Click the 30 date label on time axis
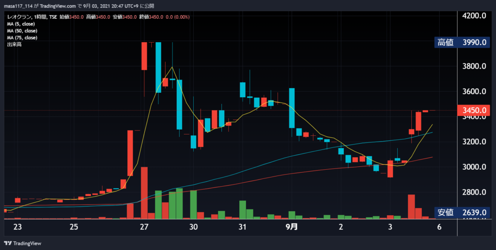The width and height of the screenshot is (496, 250). (x=194, y=227)
